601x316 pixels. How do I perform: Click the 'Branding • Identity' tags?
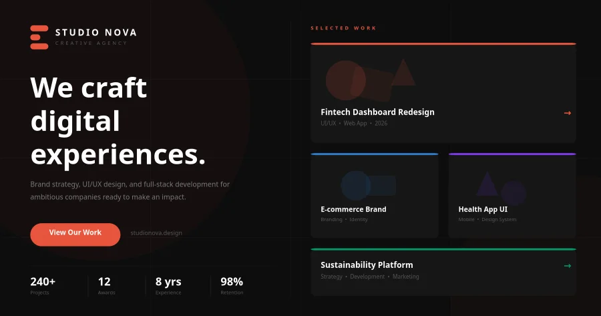click(344, 219)
